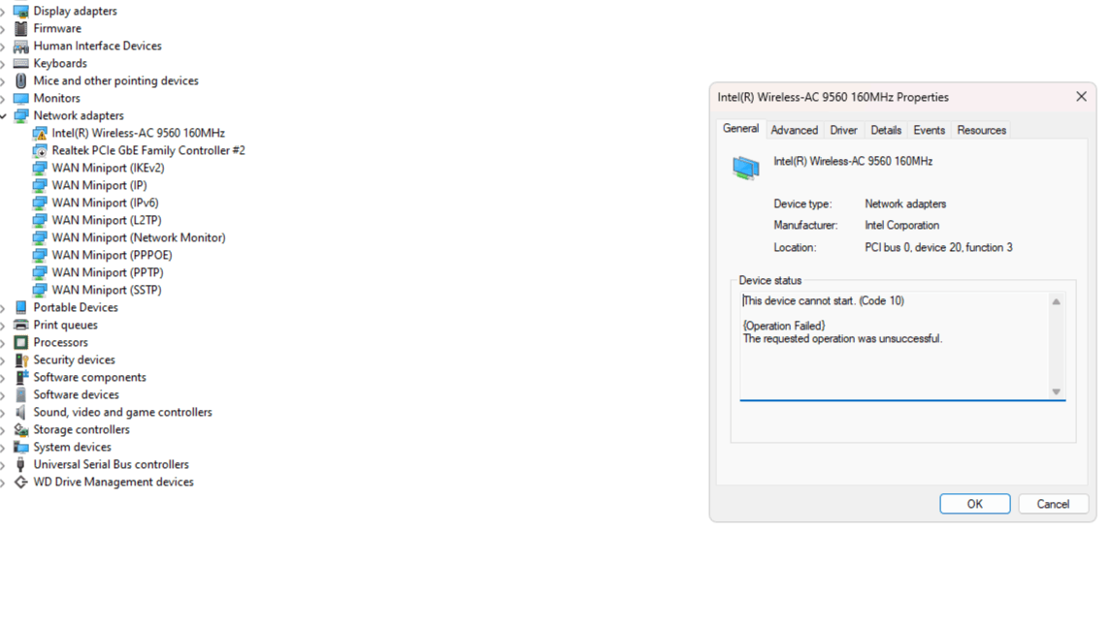This screenshot has height=624, width=1111.
Task: Click the warning icon beside Intel Wireless-AC 9560
Action: (40, 133)
